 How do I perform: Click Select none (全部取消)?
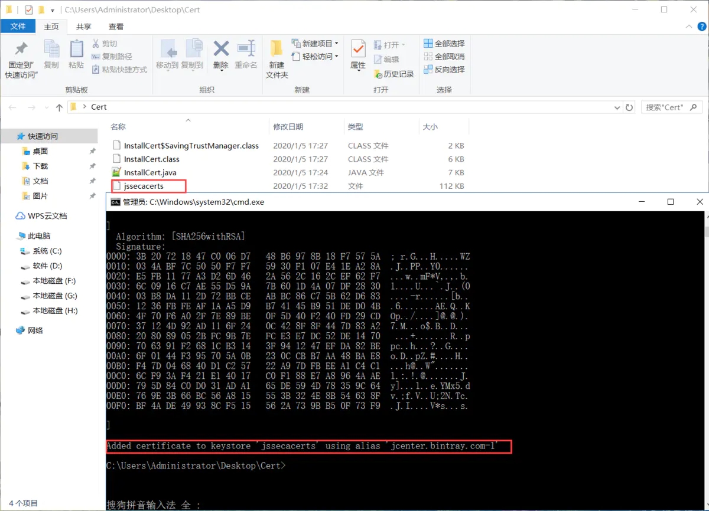coord(444,57)
